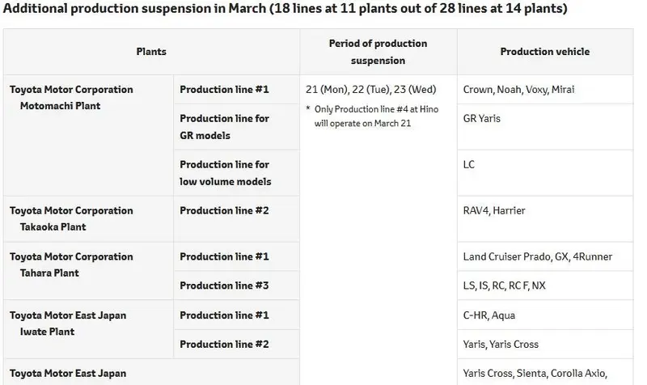The height and width of the screenshot is (385, 647).
Task: Click the 'GR Yaris' vehicle cell
Action: pos(545,127)
